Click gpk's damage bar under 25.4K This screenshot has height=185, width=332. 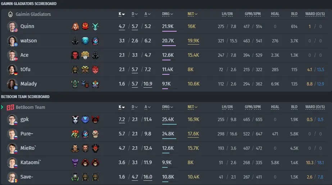click(169, 124)
